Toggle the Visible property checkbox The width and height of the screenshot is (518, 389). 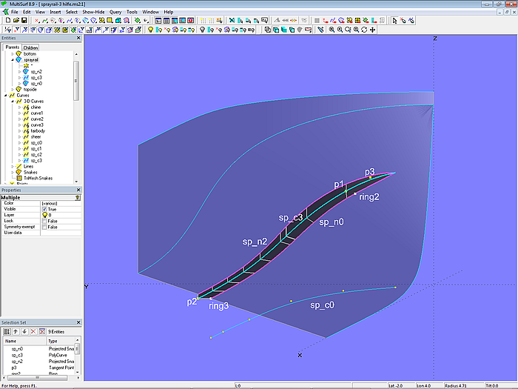(44, 209)
